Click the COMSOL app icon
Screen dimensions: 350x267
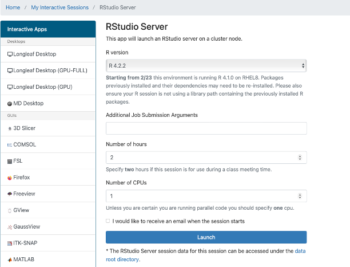pos(10,145)
